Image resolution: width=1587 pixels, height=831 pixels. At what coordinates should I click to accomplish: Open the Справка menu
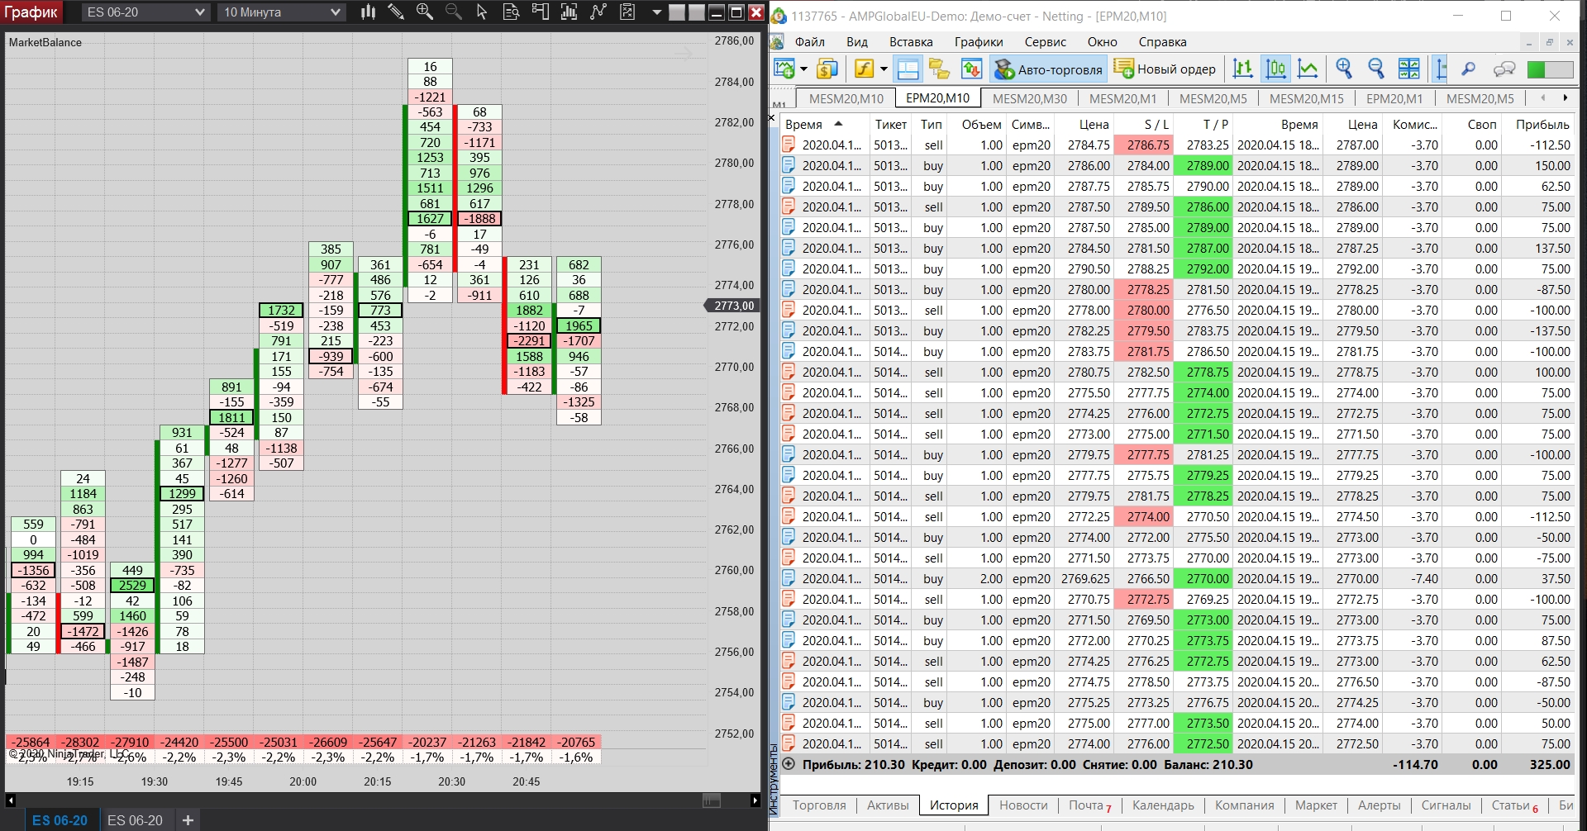(x=1162, y=42)
